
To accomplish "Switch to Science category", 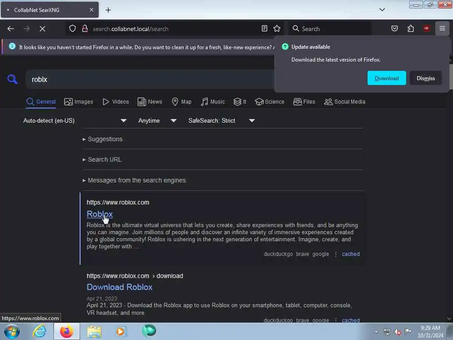I will click(x=269, y=102).
